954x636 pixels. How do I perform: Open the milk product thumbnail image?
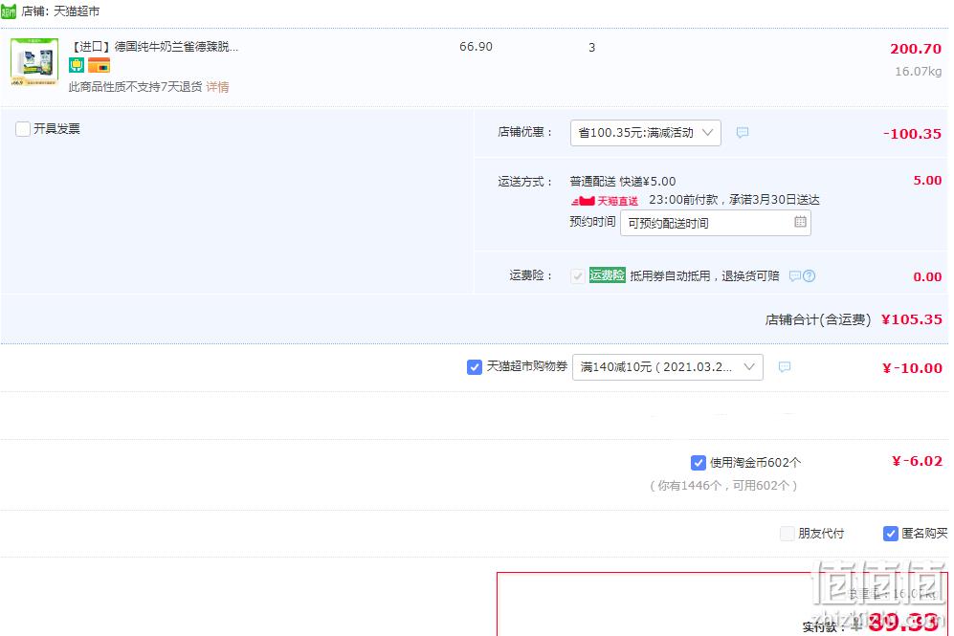pyautogui.click(x=34, y=61)
